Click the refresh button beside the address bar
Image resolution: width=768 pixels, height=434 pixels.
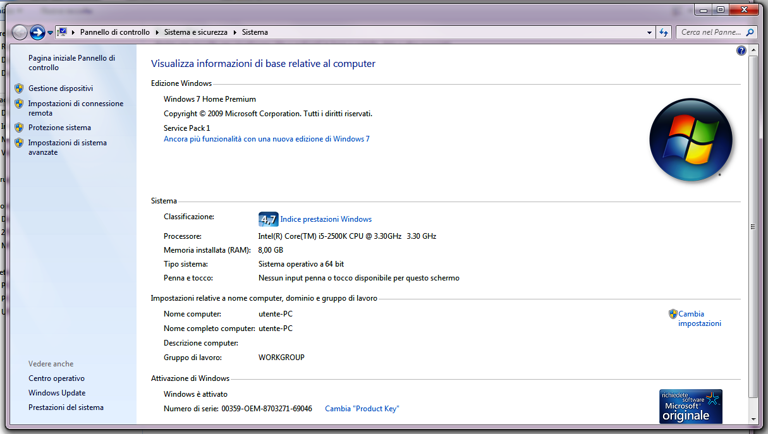tap(664, 32)
